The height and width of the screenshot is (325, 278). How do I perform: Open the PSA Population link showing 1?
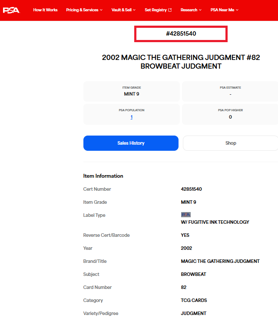point(132,117)
